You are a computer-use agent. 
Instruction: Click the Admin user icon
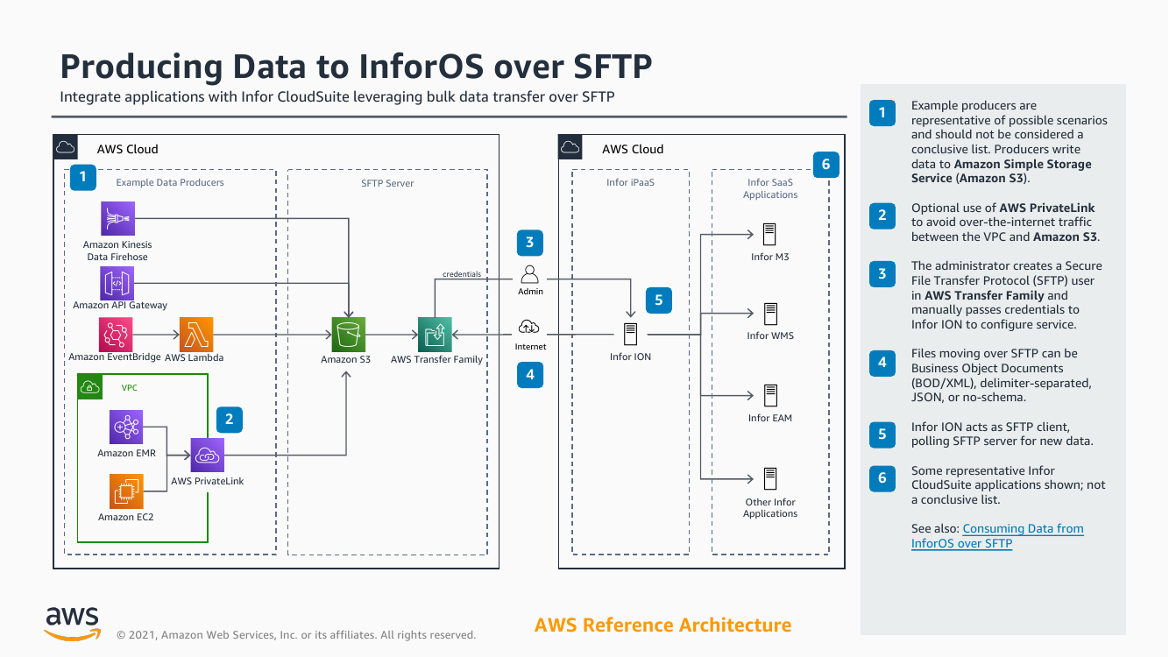point(529,272)
